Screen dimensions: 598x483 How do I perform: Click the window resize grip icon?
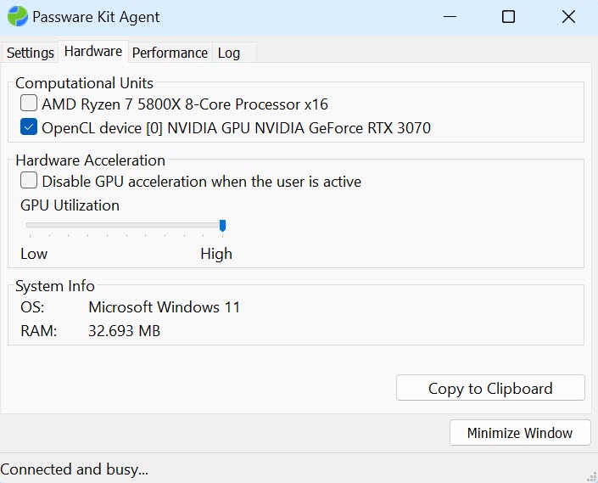(592, 477)
